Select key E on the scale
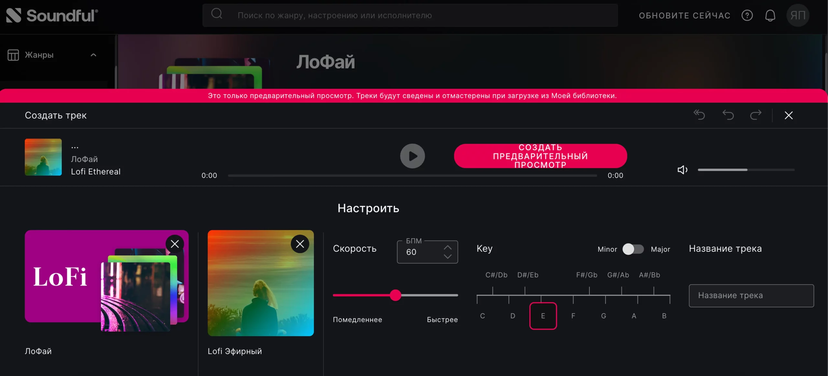 click(x=543, y=316)
